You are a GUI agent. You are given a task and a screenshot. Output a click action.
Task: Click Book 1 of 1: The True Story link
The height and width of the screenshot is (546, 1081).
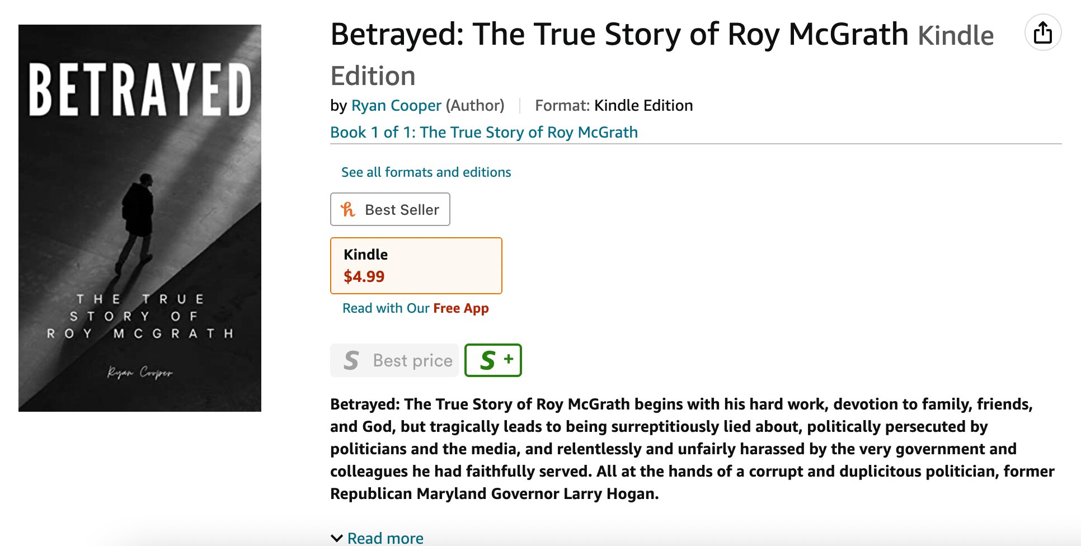coord(483,132)
